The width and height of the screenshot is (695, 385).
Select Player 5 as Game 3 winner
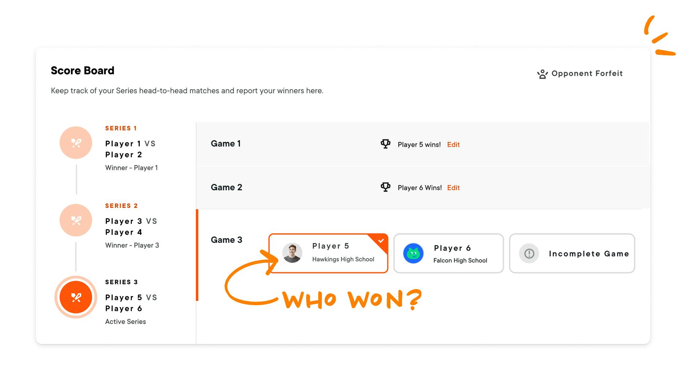[x=328, y=253]
